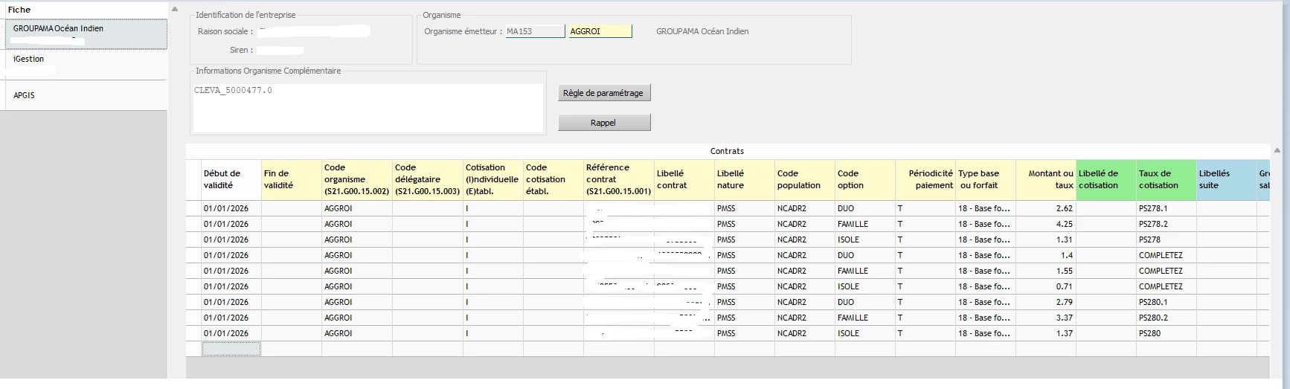Click the Organisme émetteur MA153 field
1290x389 pixels.
pos(535,31)
